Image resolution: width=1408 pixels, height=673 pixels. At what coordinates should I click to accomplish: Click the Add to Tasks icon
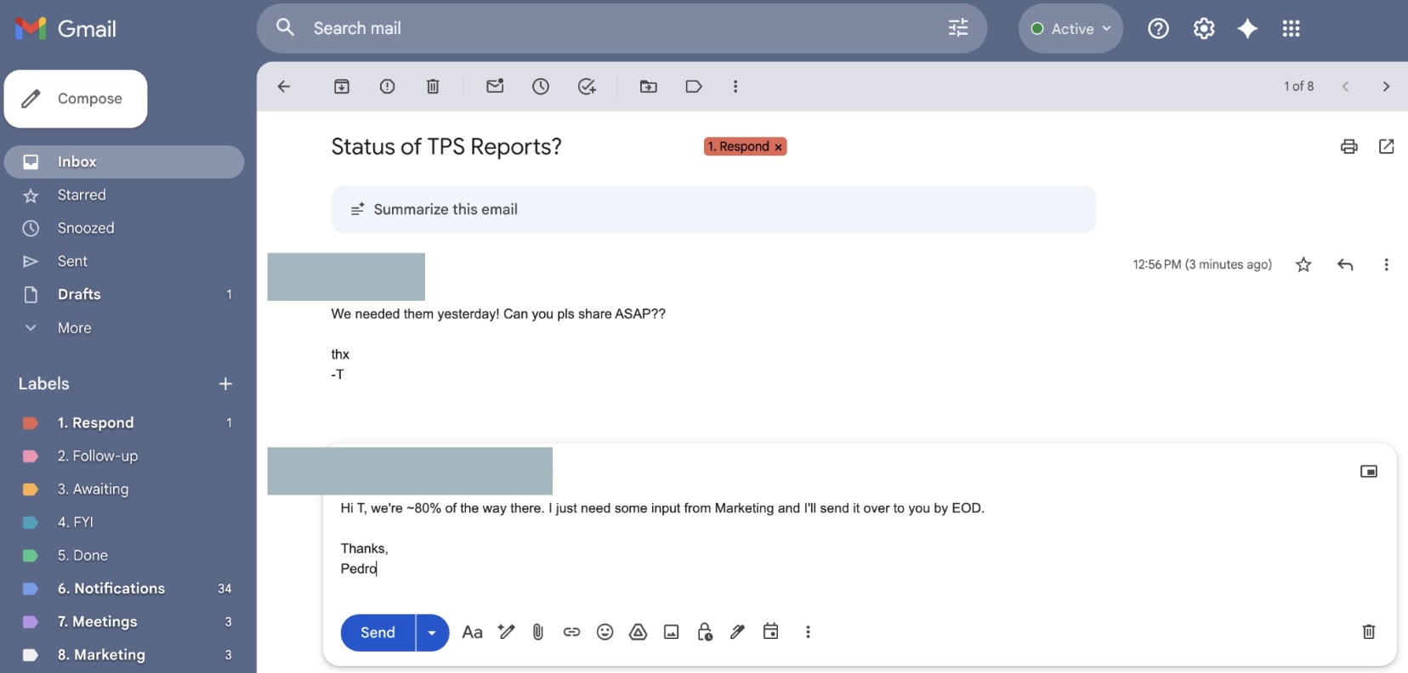click(587, 87)
